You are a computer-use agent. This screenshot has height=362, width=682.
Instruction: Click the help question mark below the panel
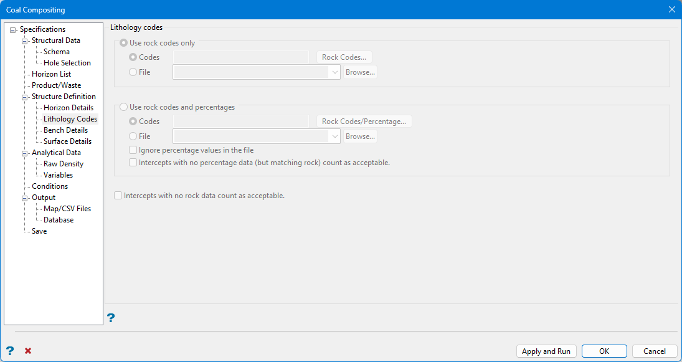[111, 318]
